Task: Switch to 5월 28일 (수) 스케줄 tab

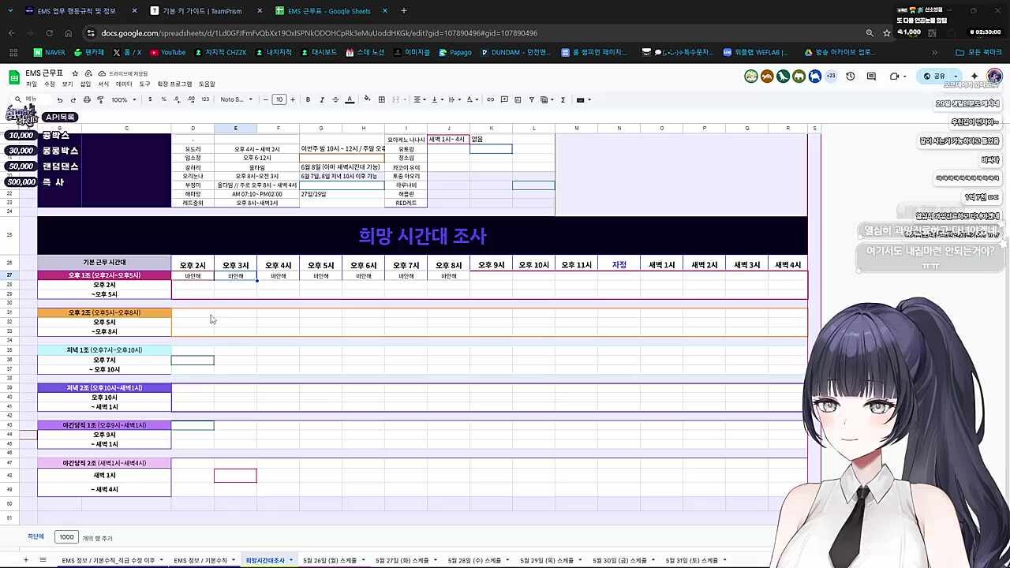Action: (474, 560)
